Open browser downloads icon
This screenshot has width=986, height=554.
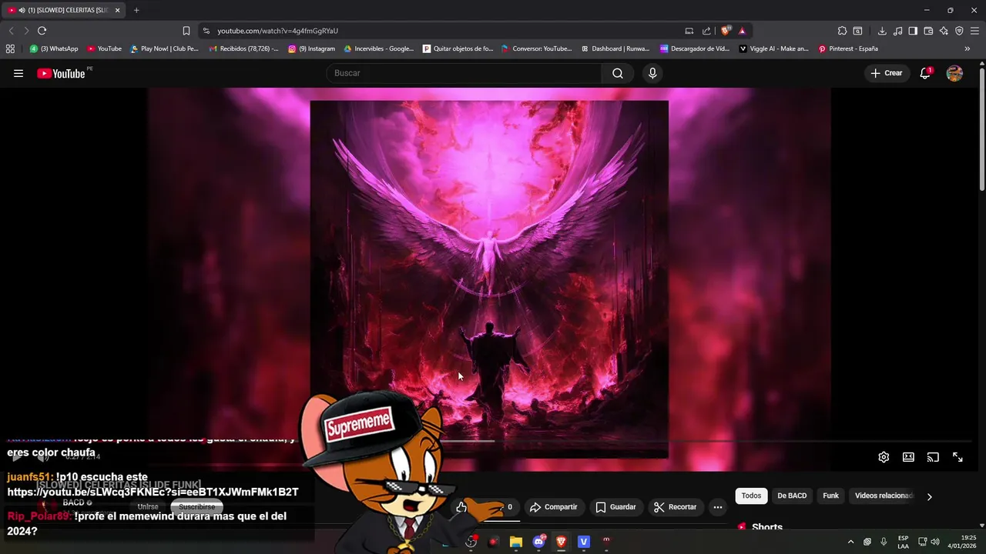882,31
